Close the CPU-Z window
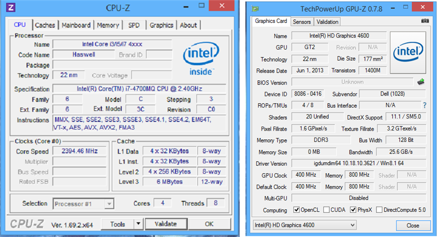This screenshot has width=437, height=237. (x=222, y=5)
